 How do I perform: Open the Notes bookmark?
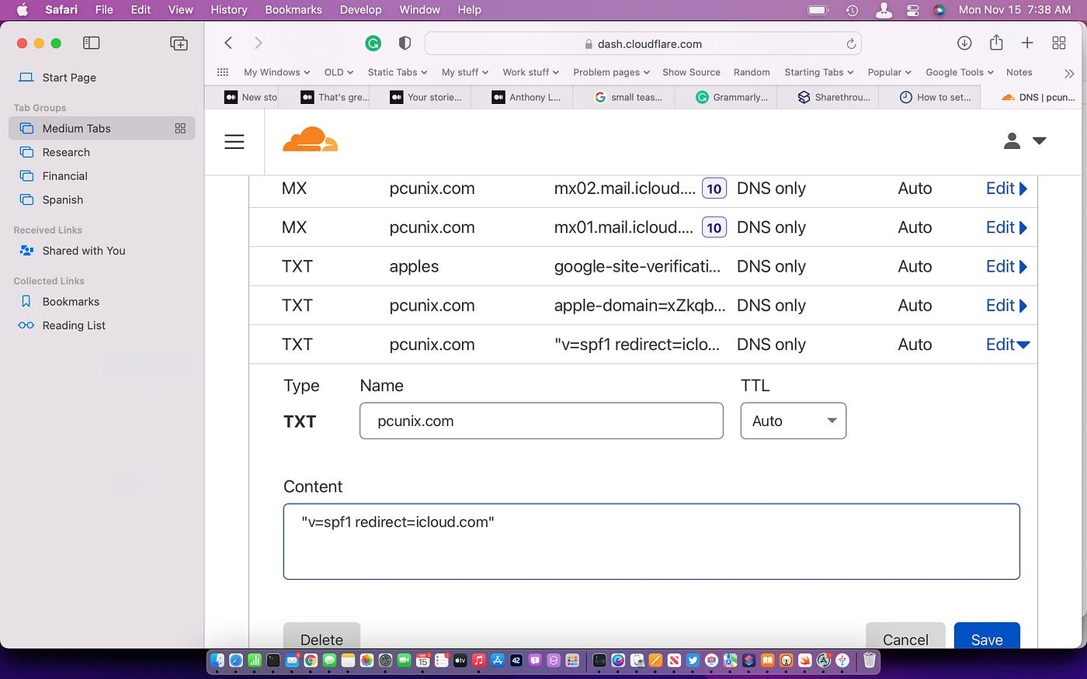pos(1019,72)
